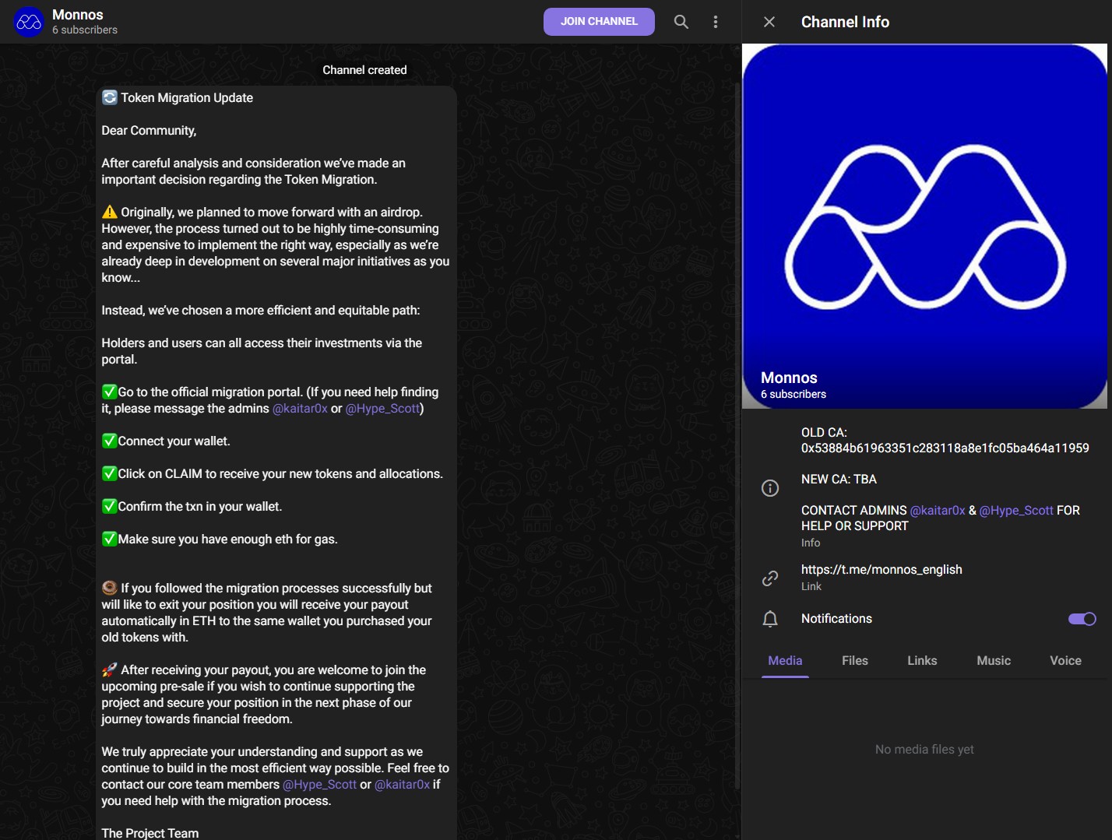Click check mark emoji beside Click on CLAIM
1112x840 pixels.
click(110, 473)
